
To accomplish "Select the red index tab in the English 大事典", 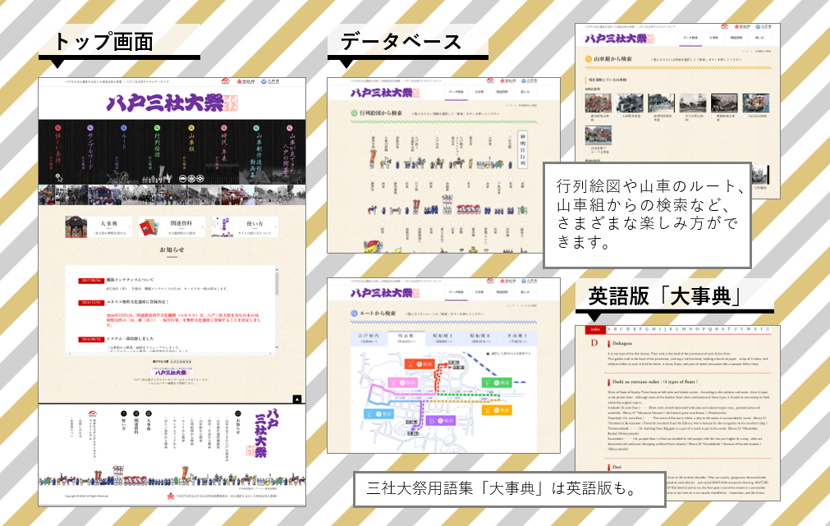I will (x=595, y=330).
